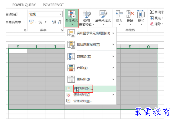
Task: Open 数据条(D) menu item
Action: tap(91, 56)
